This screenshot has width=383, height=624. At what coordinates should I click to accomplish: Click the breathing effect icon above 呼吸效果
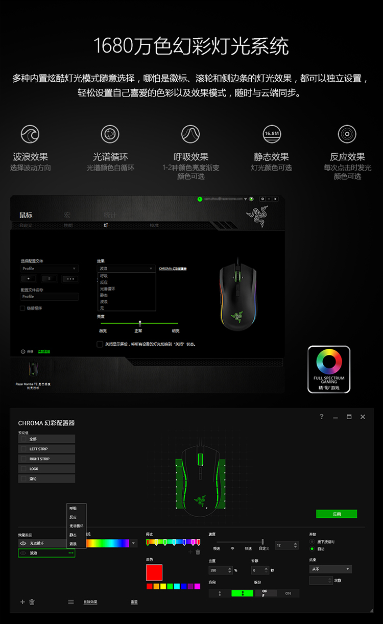pyautogui.click(x=190, y=134)
